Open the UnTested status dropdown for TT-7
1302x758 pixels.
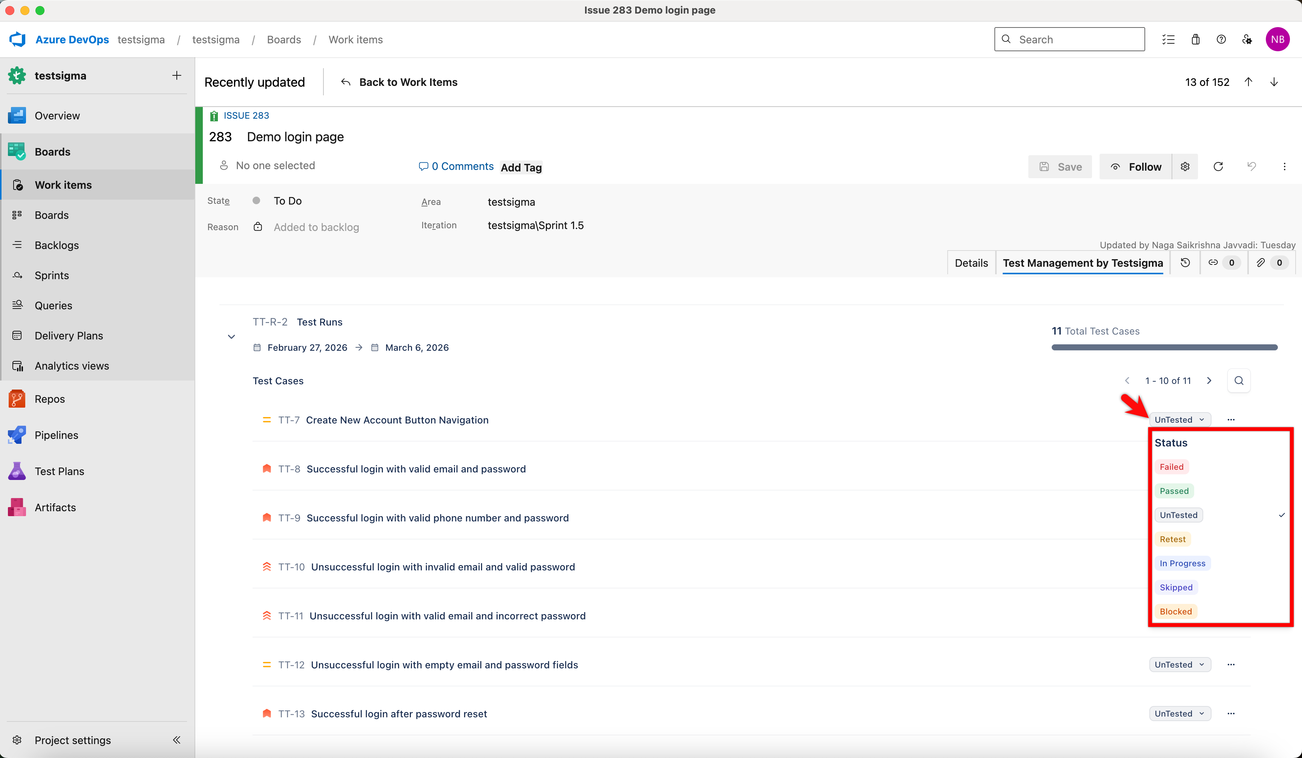point(1180,420)
